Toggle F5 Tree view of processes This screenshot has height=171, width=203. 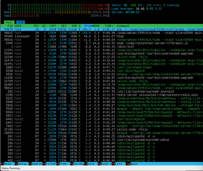64,164
